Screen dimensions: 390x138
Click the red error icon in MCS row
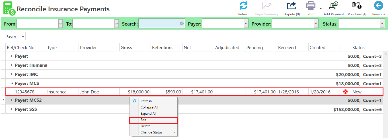point(346,92)
